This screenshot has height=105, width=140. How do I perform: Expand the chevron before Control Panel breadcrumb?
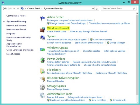25,9
